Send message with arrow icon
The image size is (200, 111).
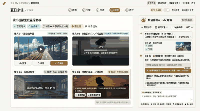click(191, 100)
